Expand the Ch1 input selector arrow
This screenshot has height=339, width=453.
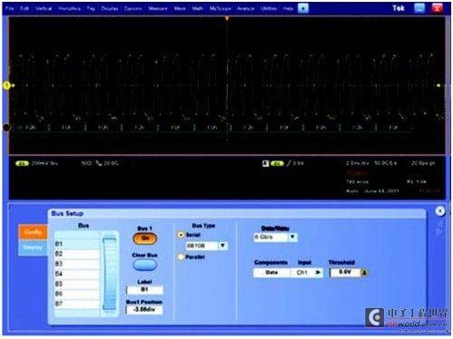tap(318, 273)
